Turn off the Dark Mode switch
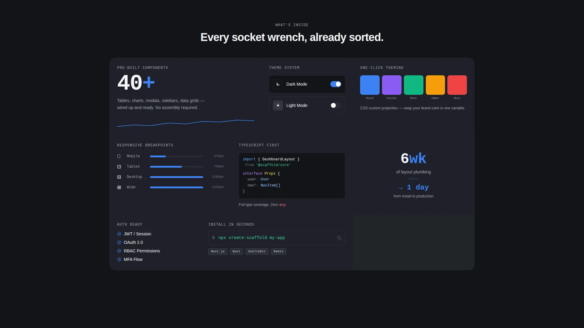The width and height of the screenshot is (584, 328). [336, 84]
